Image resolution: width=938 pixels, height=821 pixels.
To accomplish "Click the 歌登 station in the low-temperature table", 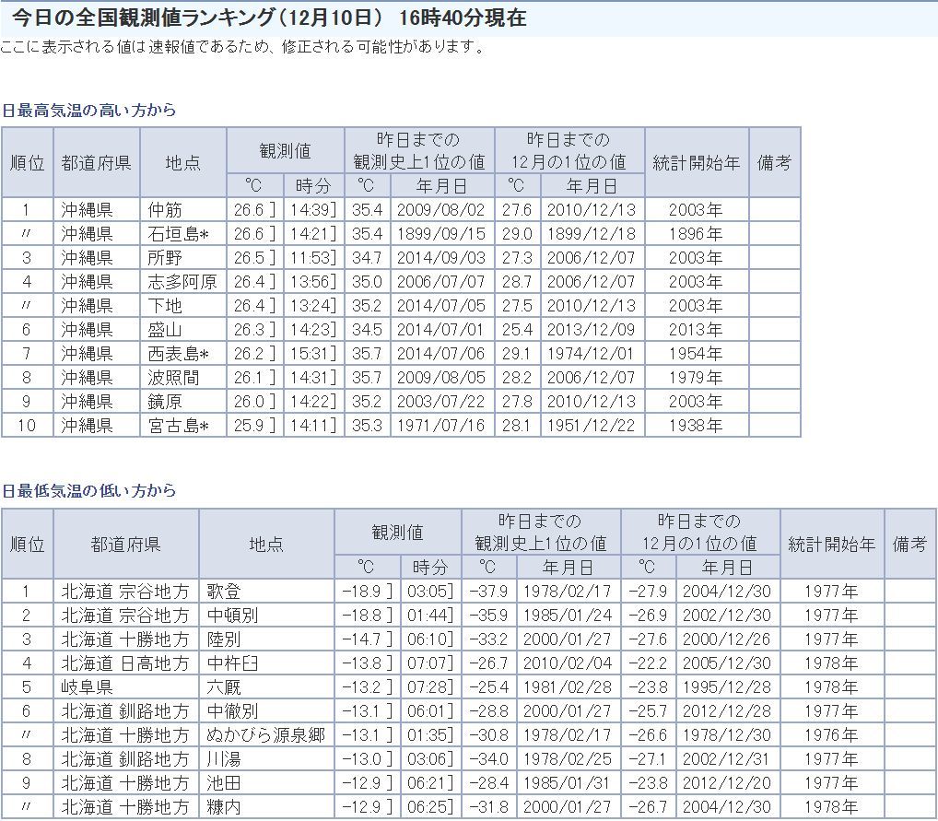I will pos(224,592).
